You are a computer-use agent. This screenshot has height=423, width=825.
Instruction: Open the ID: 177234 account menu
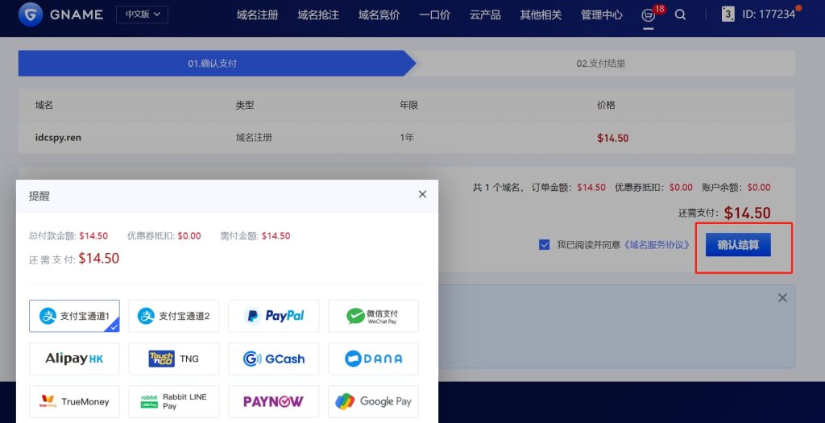[768, 15]
